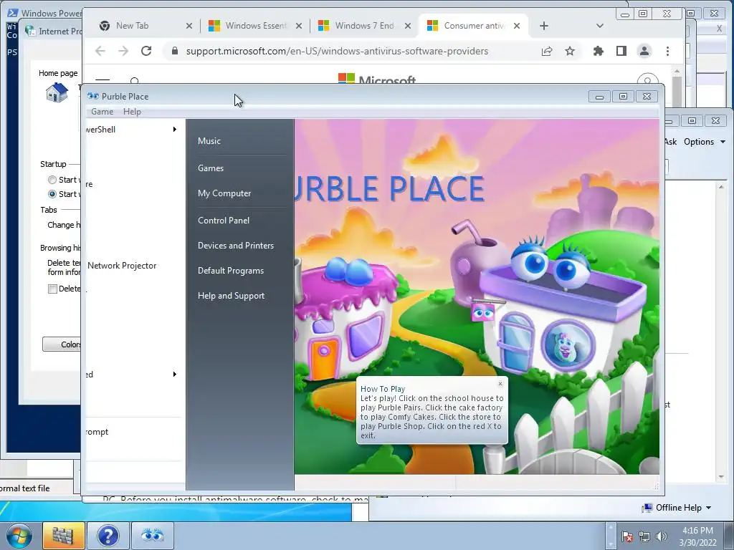Viewport: 734px width, 550px height.
Task: Expand the submenu arrow next to 'ed'
Action: 175,374
